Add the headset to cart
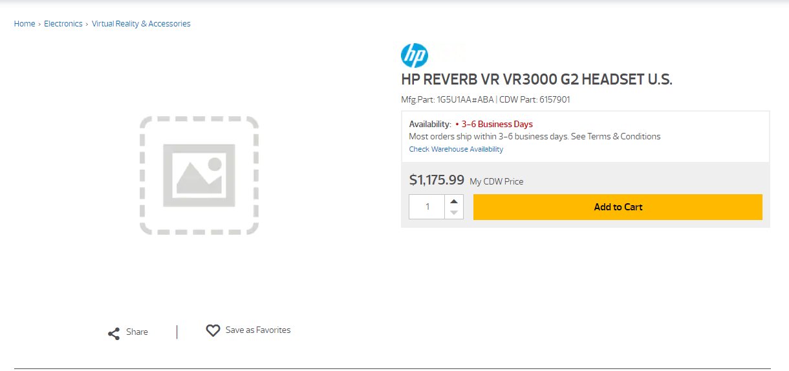The height and width of the screenshot is (371, 789). tap(618, 207)
